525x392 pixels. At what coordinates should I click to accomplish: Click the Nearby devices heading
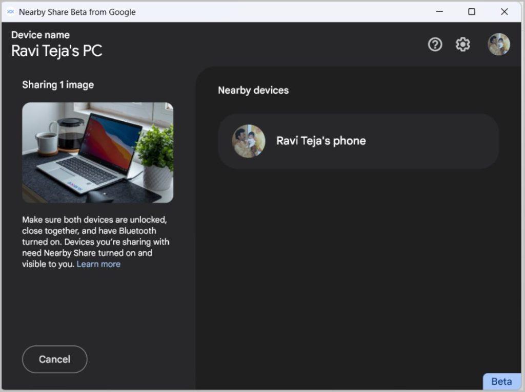click(253, 90)
